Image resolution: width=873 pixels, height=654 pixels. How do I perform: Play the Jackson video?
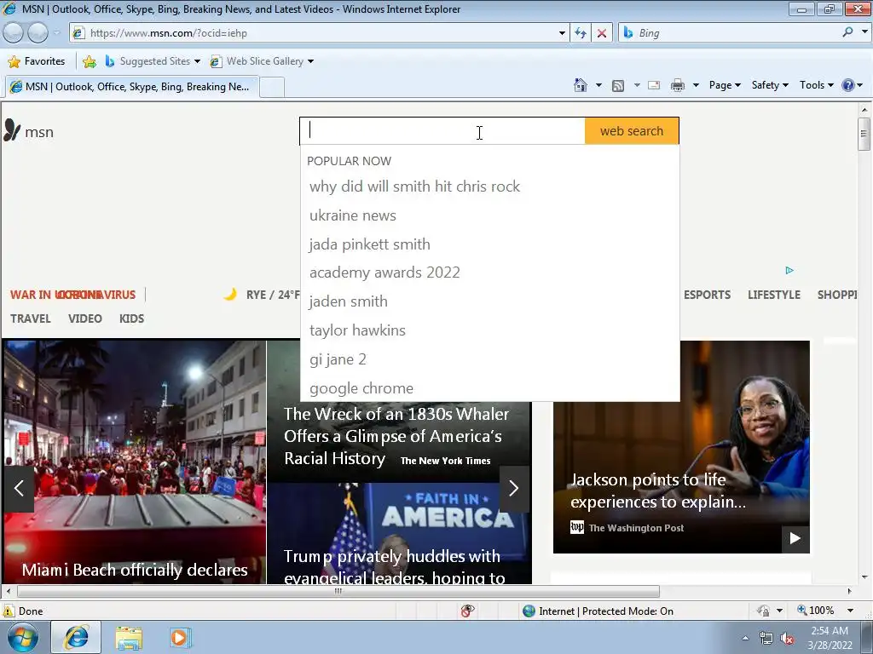(x=795, y=538)
